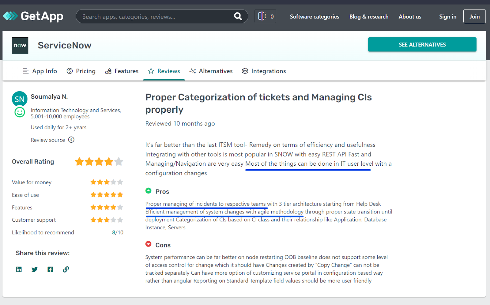Screen dimensions: 490x305
Task: Copy review link icon
Action: (x=66, y=269)
